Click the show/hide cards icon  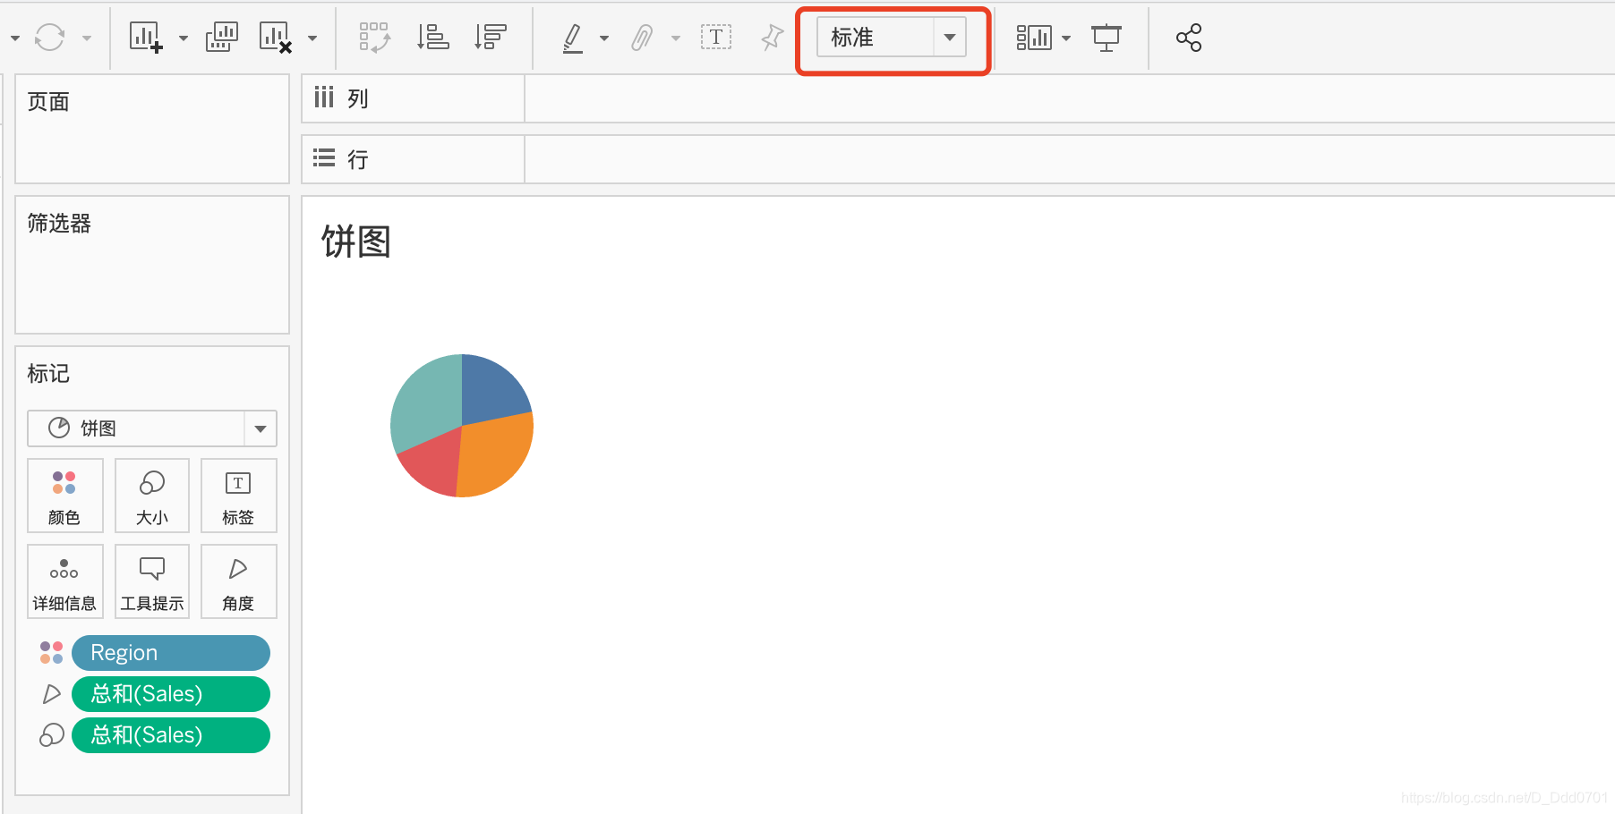point(1034,38)
